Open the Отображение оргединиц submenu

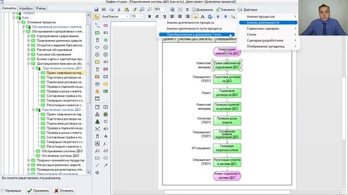click(268, 47)
